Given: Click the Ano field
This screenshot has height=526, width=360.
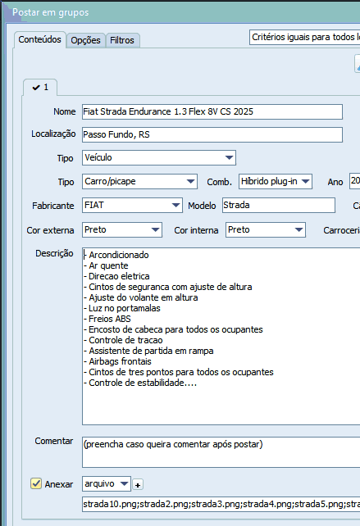Looking at the screenshot, I should [354, 181].
